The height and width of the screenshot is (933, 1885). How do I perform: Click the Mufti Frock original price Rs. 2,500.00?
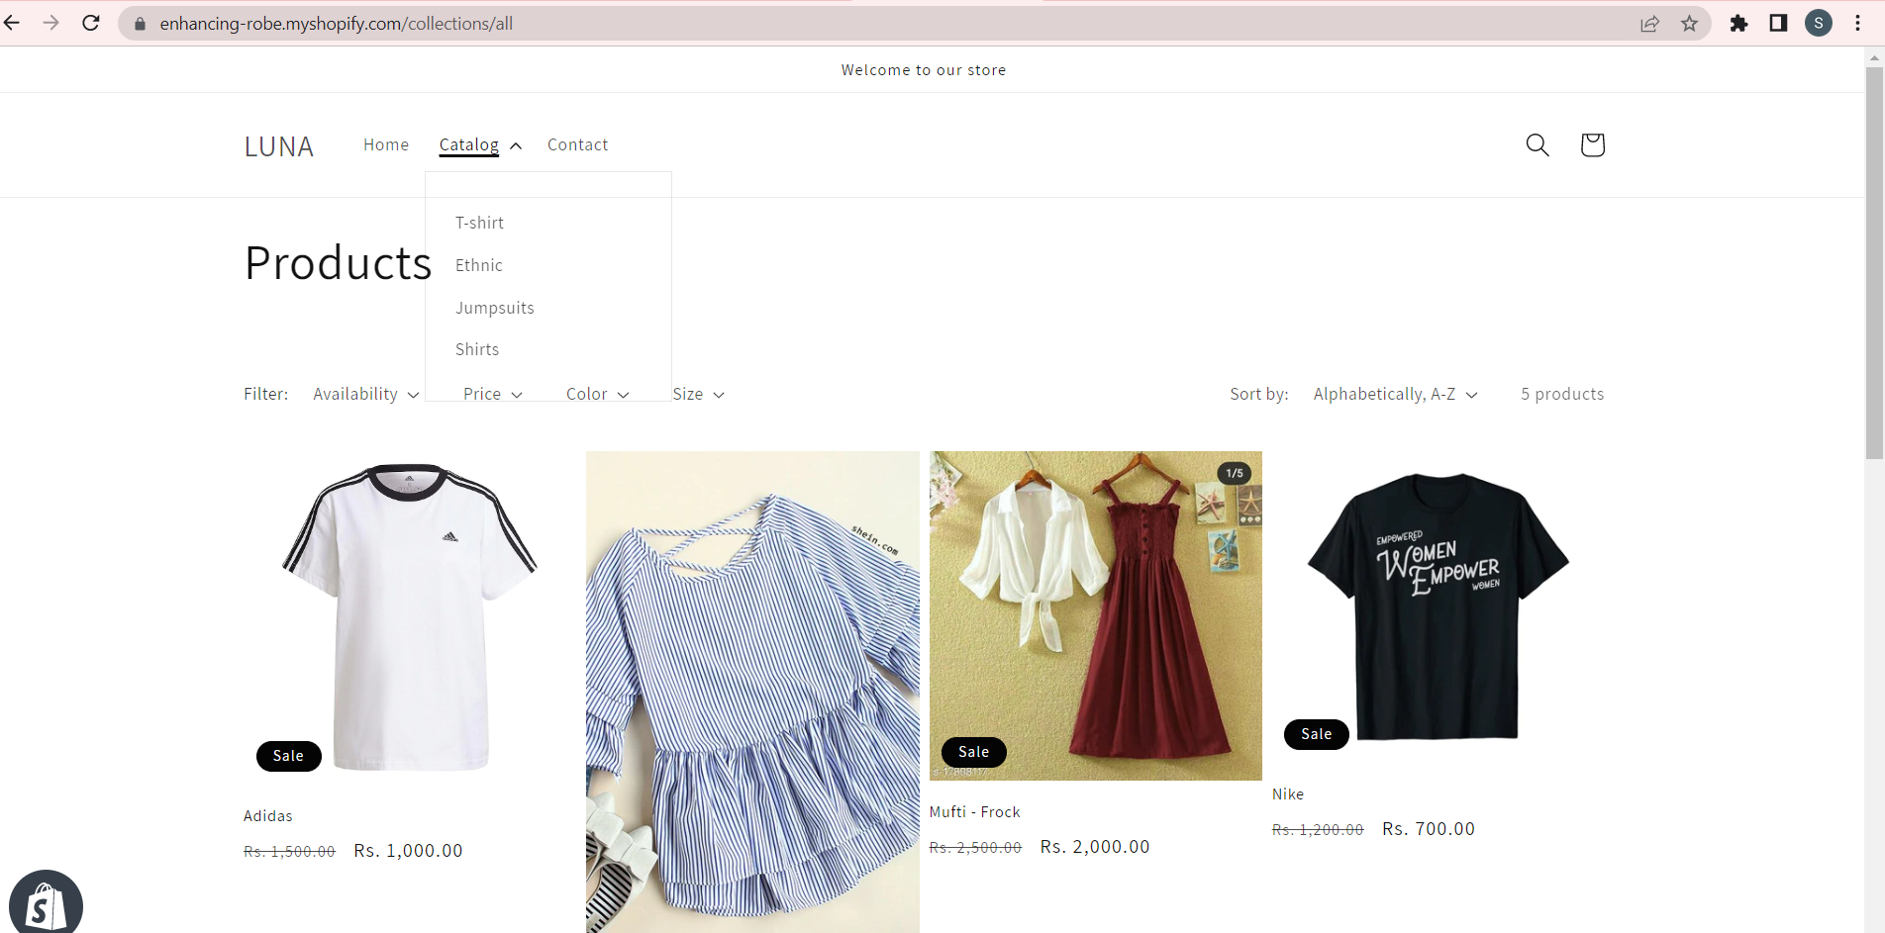point(975,848)
